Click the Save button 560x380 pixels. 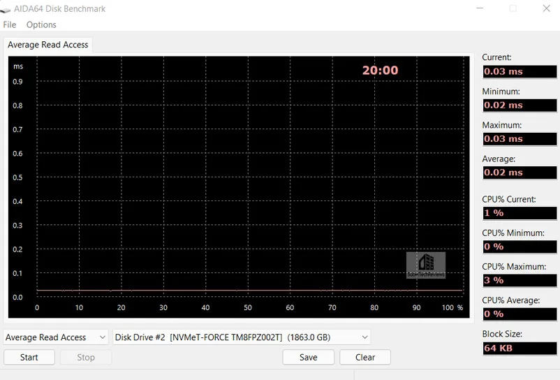(308, 357)
